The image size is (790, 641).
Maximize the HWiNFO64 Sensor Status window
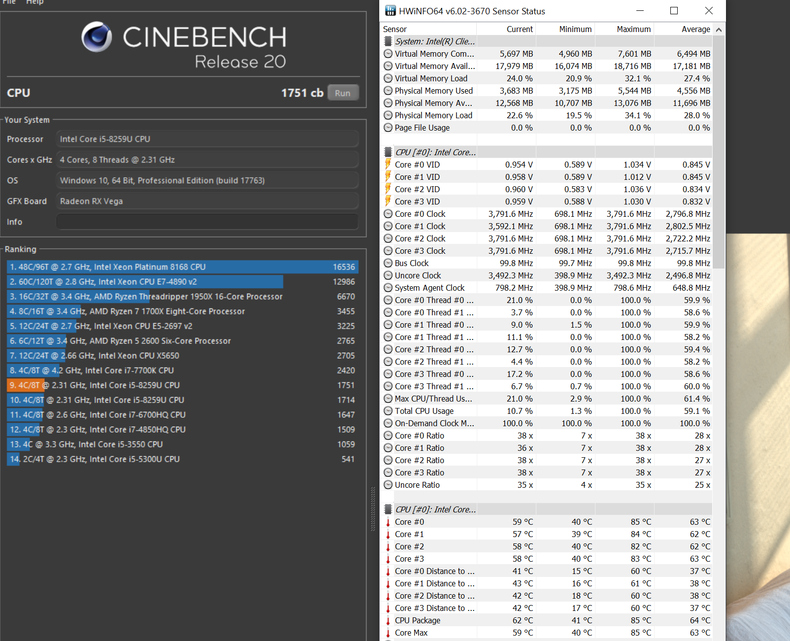(x=674, y=11)
